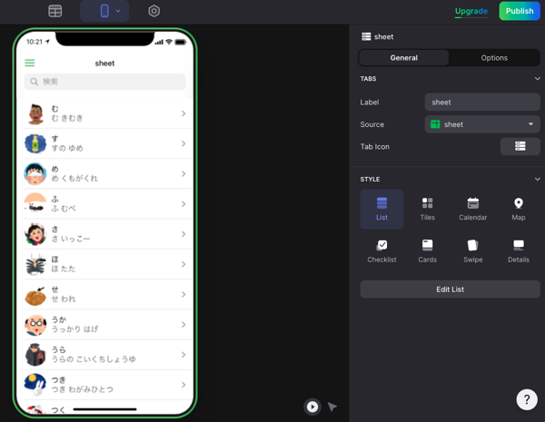Screen dimensions: 545x422
Task: Open the すの ゆめ list row
Action: (104, 143)
